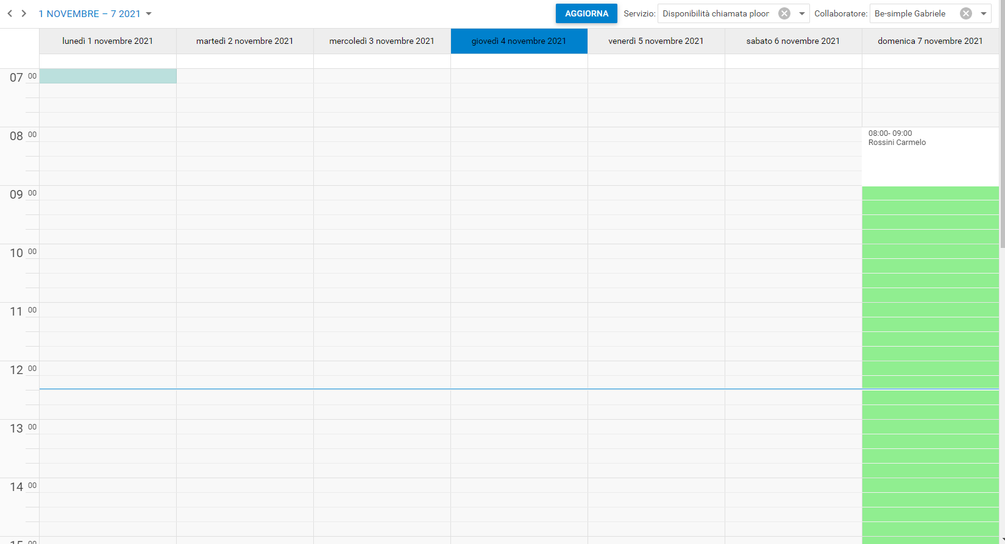Click the green availability block on Sunday
1005x544 pixels.
coord(931,364)
